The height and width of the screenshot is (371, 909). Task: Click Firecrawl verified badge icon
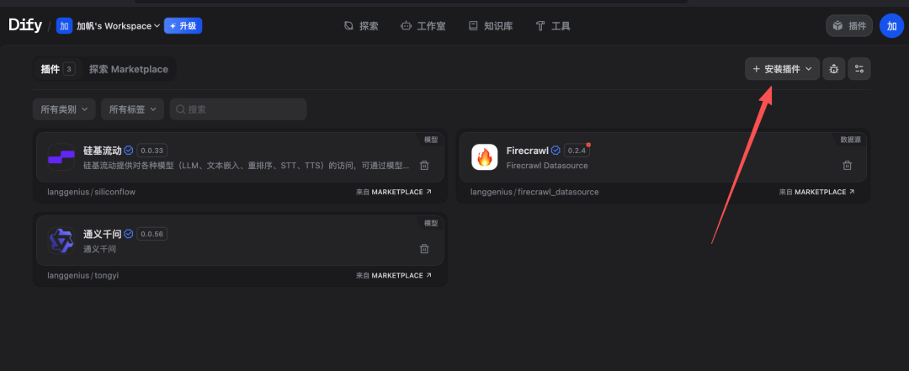pos(555,151)
